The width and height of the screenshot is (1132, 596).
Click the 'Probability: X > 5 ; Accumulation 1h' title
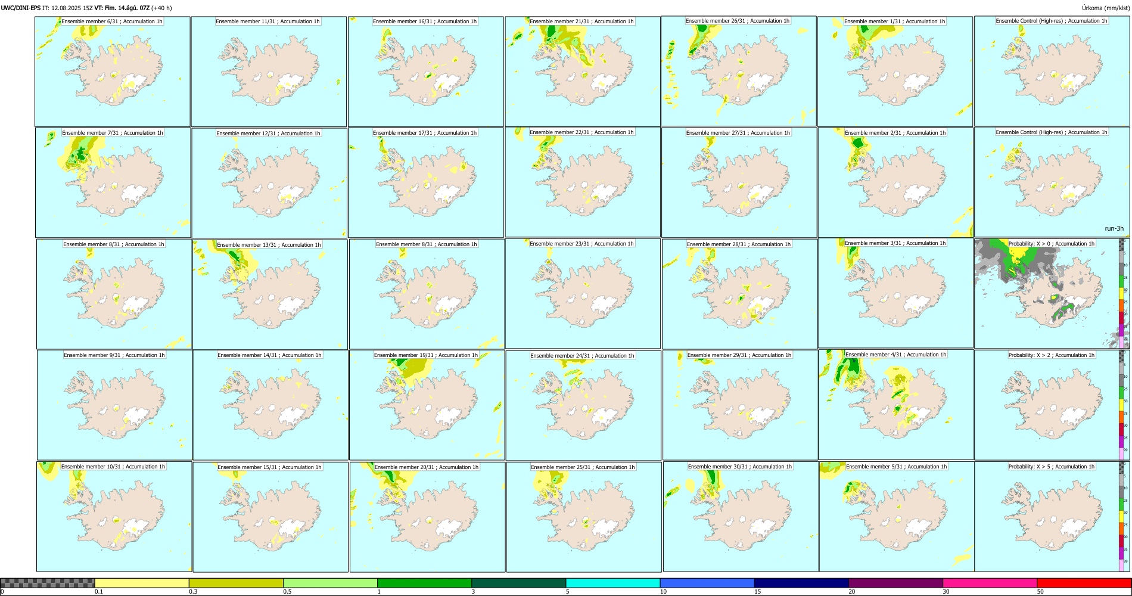click(1051, 466)
